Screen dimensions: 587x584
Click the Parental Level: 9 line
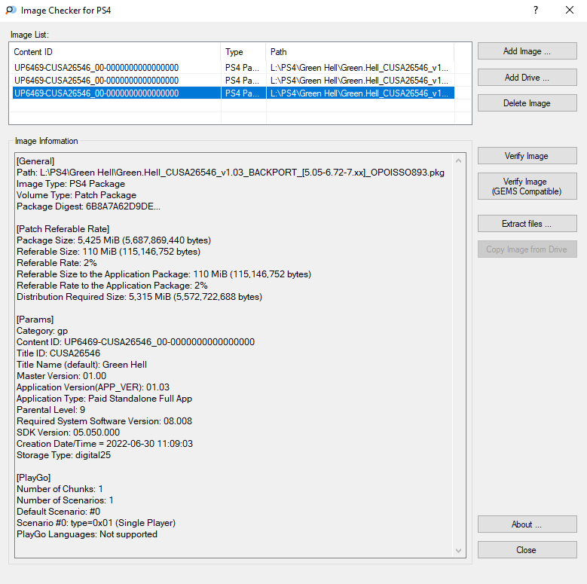(x=51, y=409)
